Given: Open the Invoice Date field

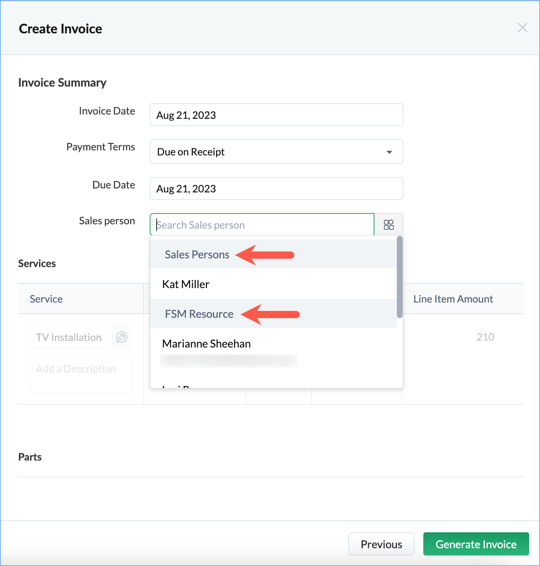Looking at the screenshot, I should (276, 115).
